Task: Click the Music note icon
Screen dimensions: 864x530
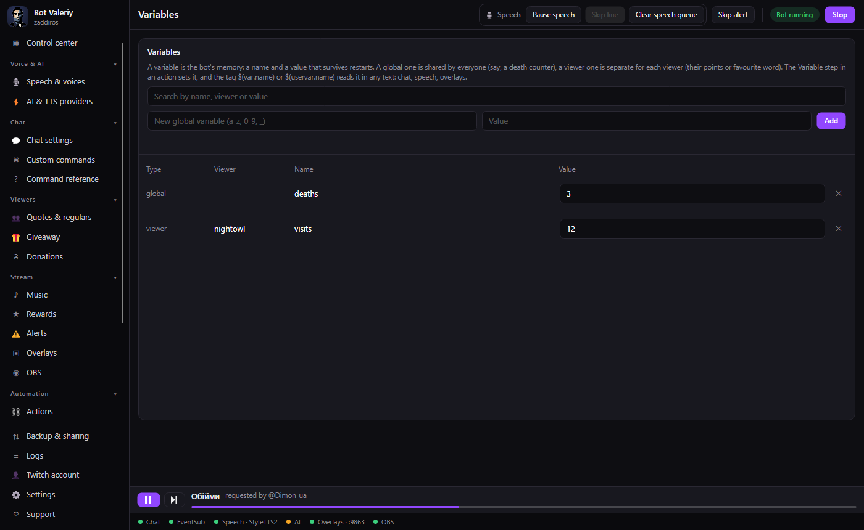Action: click(x=16, y=295)
